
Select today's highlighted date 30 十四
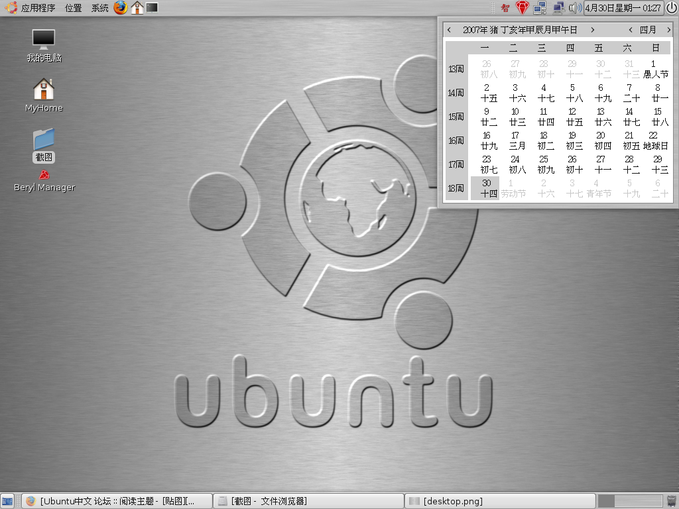486,188
